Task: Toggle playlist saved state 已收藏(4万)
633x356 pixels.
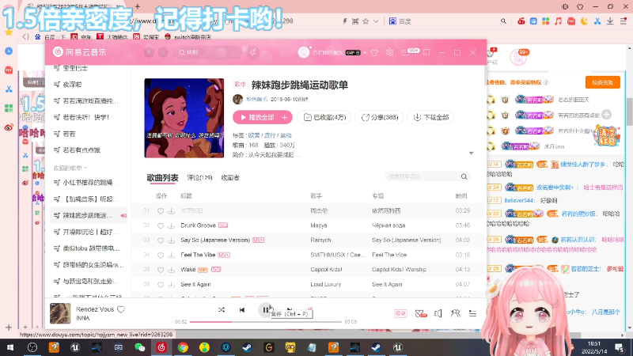Action: (x=324, y=117)
